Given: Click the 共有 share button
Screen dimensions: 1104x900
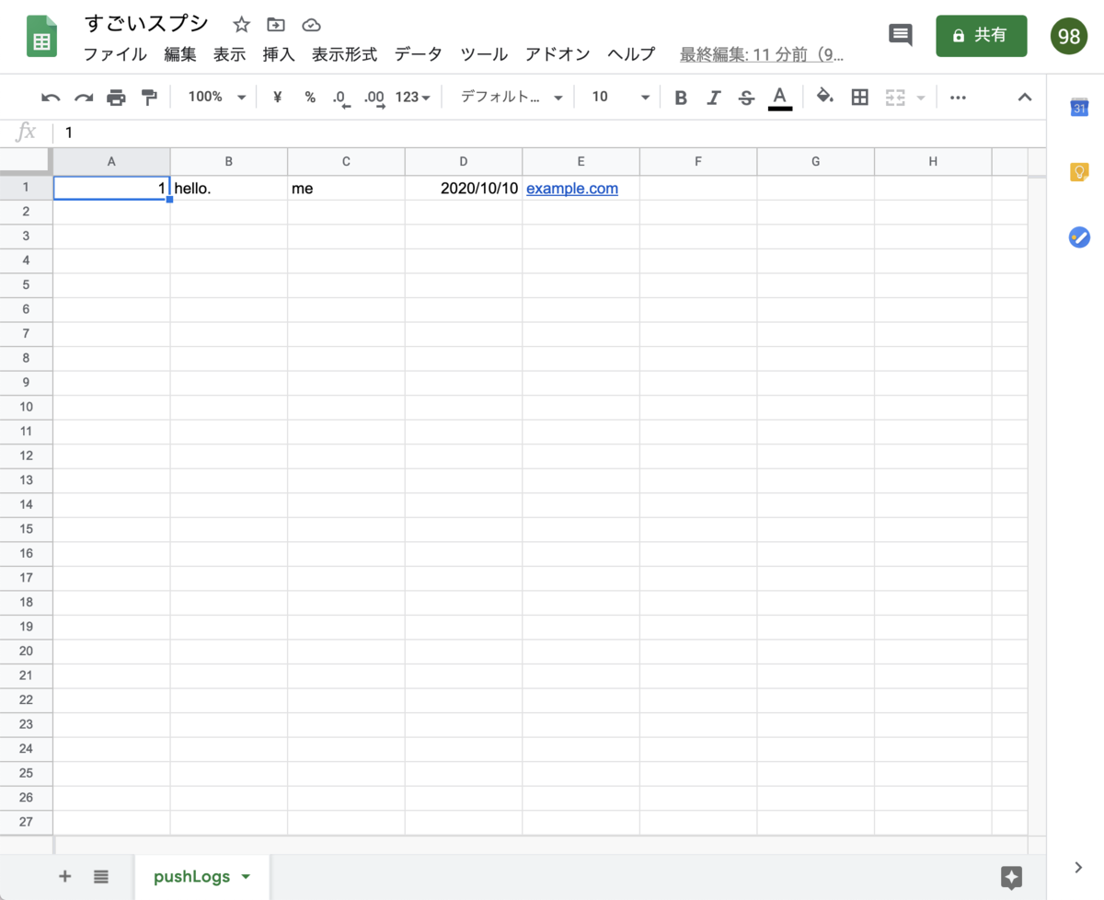Looking at the screenshot, I should pos(981,36).
